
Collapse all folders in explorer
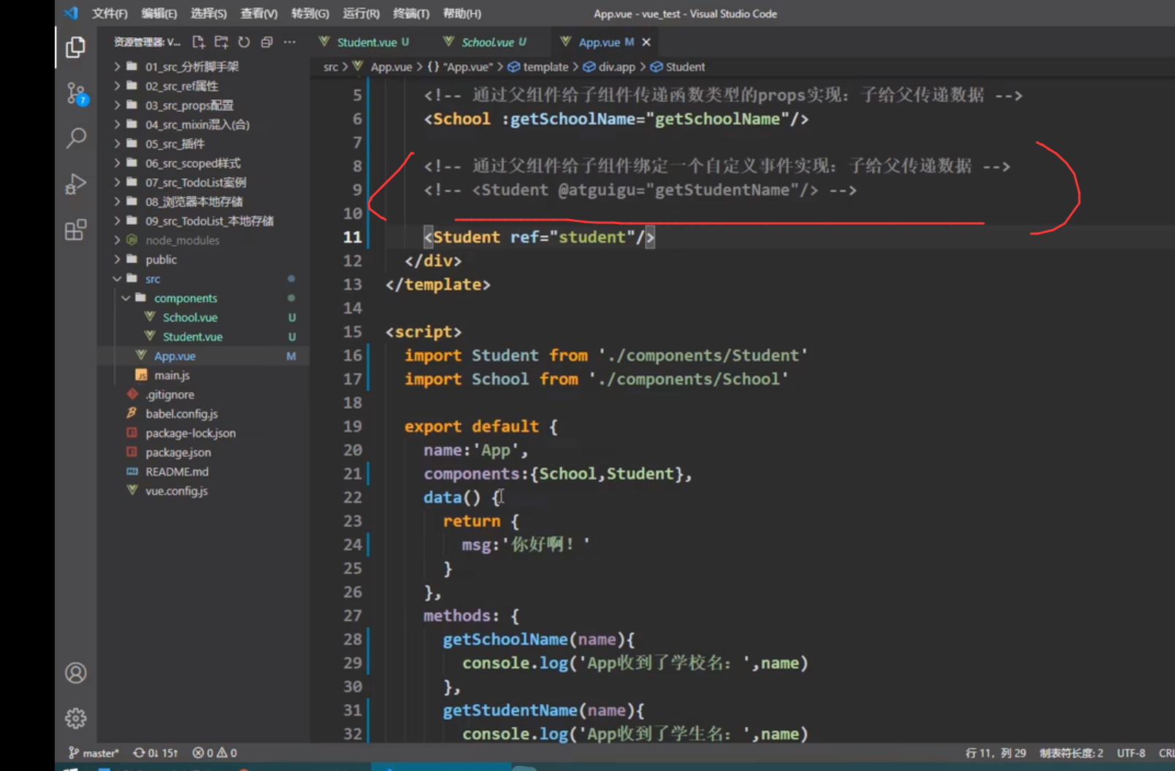[x=267, y=42]
